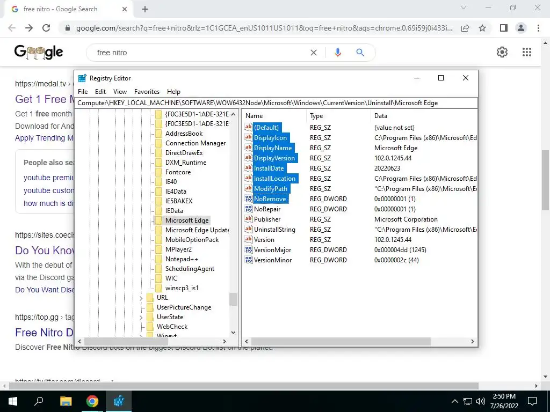The width and height of the screenshot is (550, 412).
Task: Open Chrome three-dot menu
Action: coord(538,28)
